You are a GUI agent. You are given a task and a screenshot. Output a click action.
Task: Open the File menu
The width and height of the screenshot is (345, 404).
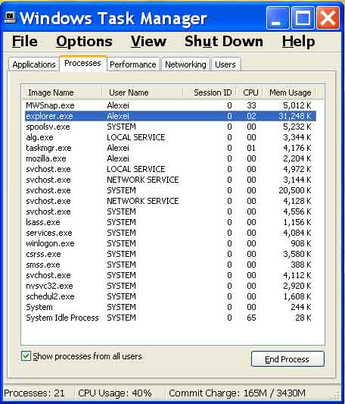pos(25,42)
